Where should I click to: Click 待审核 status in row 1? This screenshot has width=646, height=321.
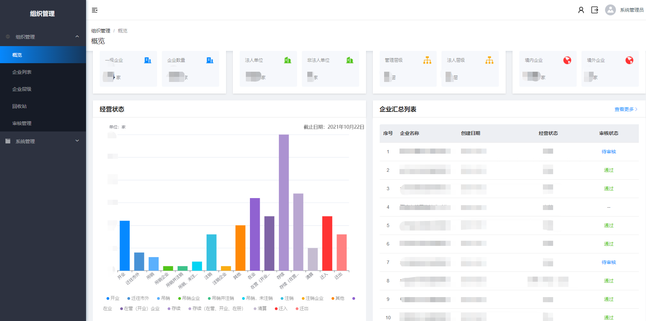point(609,152)
